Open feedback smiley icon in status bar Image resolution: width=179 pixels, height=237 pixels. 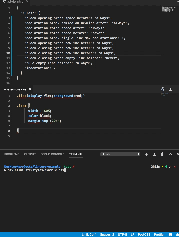170,234
